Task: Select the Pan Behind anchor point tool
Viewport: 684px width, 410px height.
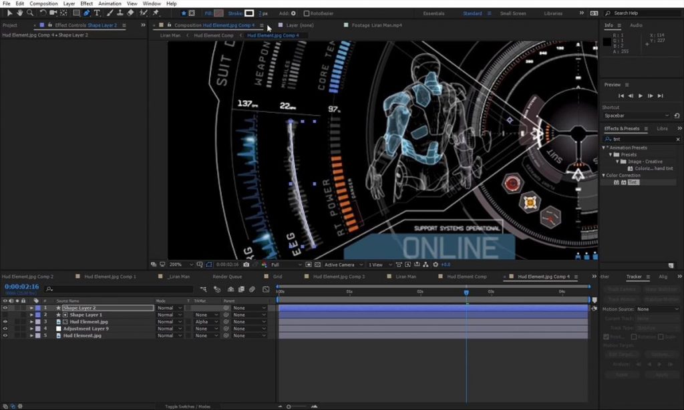Action: pos(63,13)
